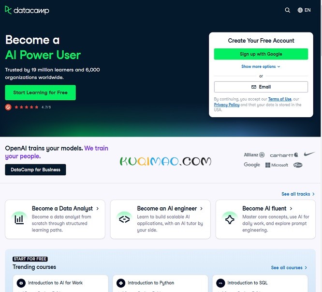
Task: Click the code brackets AI engineer icon
Action: 124,219
